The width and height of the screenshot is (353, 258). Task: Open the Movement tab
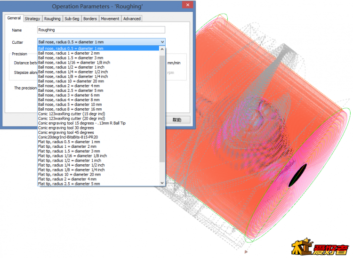pyautogui.click(x=109, y=18)
